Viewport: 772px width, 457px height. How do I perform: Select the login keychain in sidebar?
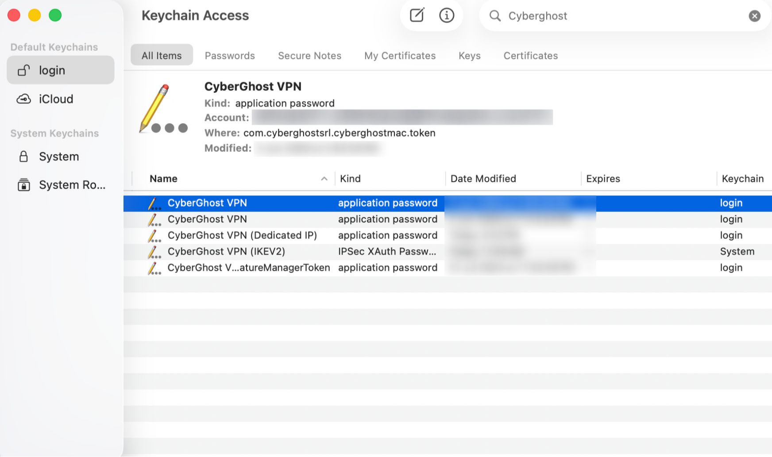[61, 70]
